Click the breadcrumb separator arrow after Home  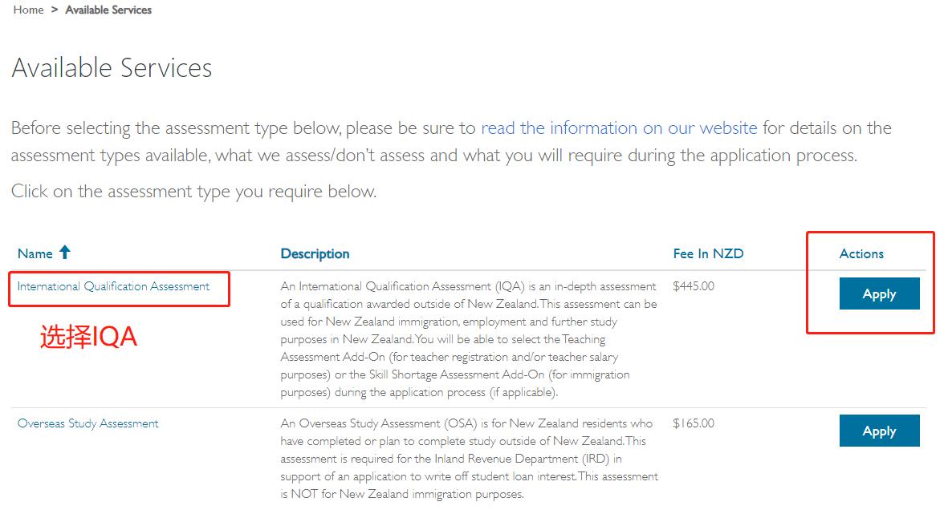tap(55, 10)
